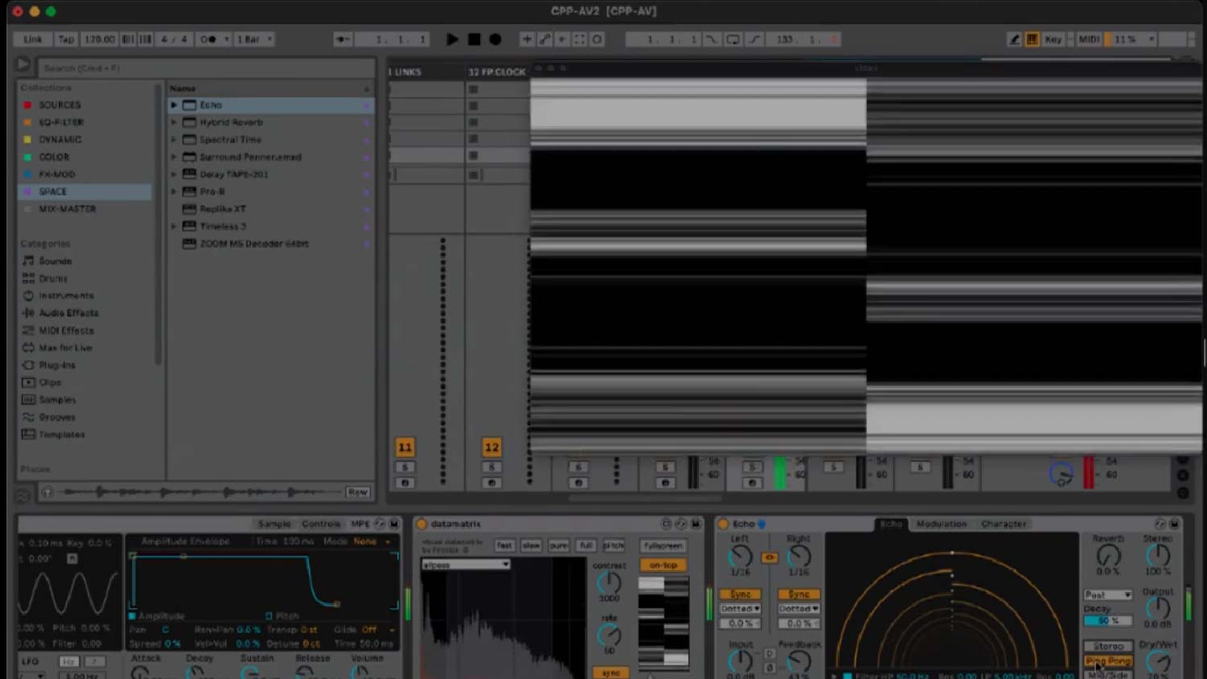Viewport: 1207px width, 679px height.
Task: Select the Amplitude envelope checkbox
Action: (132, 615)
